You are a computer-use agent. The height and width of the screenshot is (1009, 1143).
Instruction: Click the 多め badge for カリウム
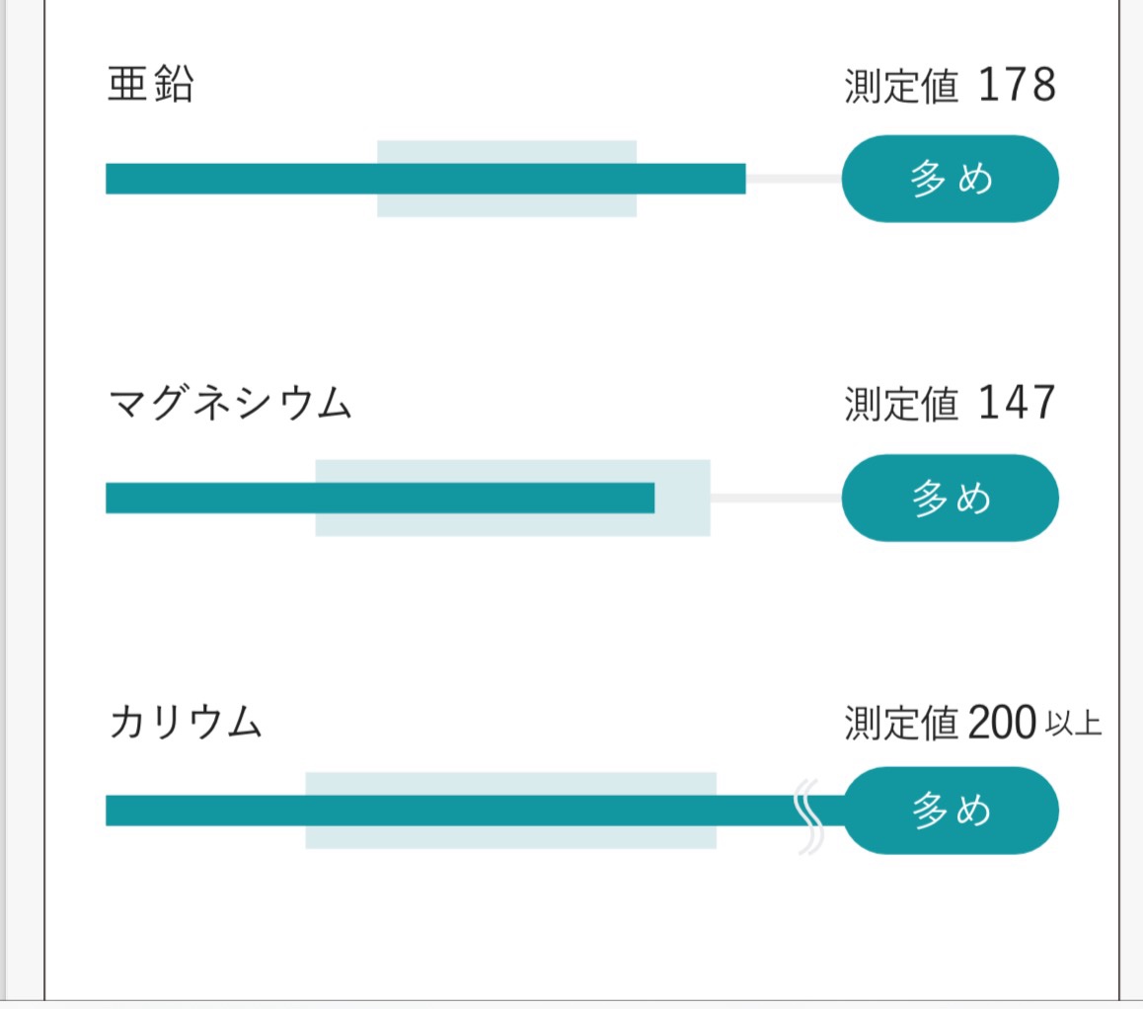point(950,810)
